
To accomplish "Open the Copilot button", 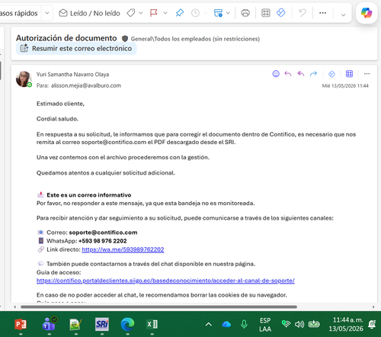I will point(367,13).
